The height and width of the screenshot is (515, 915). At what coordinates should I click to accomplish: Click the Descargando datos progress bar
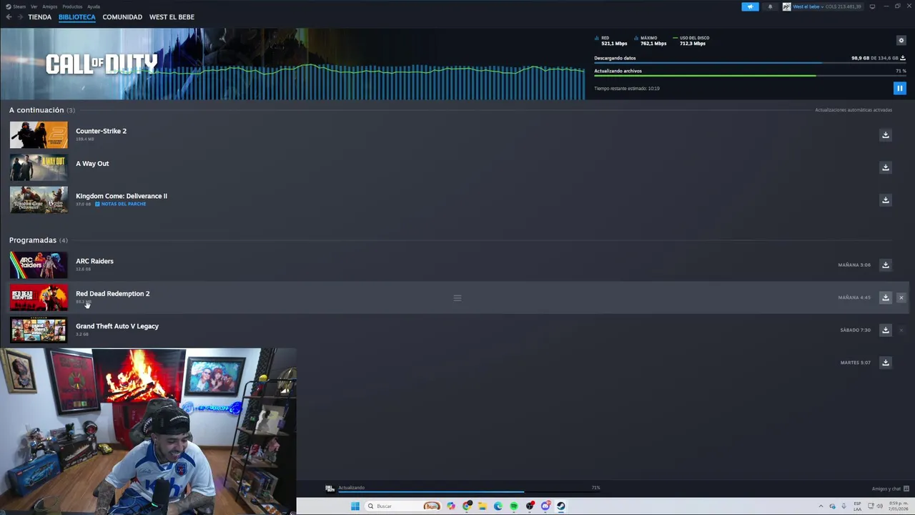coord(750,63)
